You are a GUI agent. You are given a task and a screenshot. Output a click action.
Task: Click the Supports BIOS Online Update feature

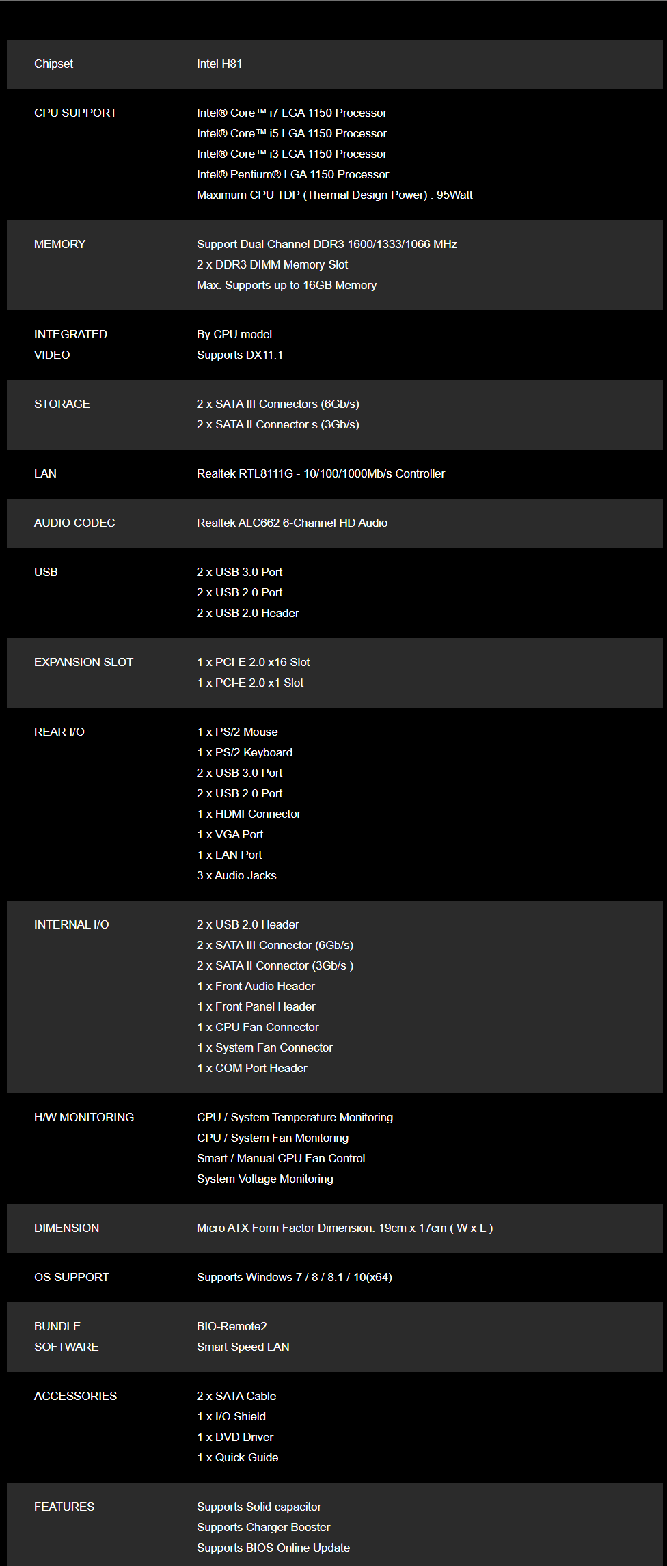click(x=273, y=1548)
